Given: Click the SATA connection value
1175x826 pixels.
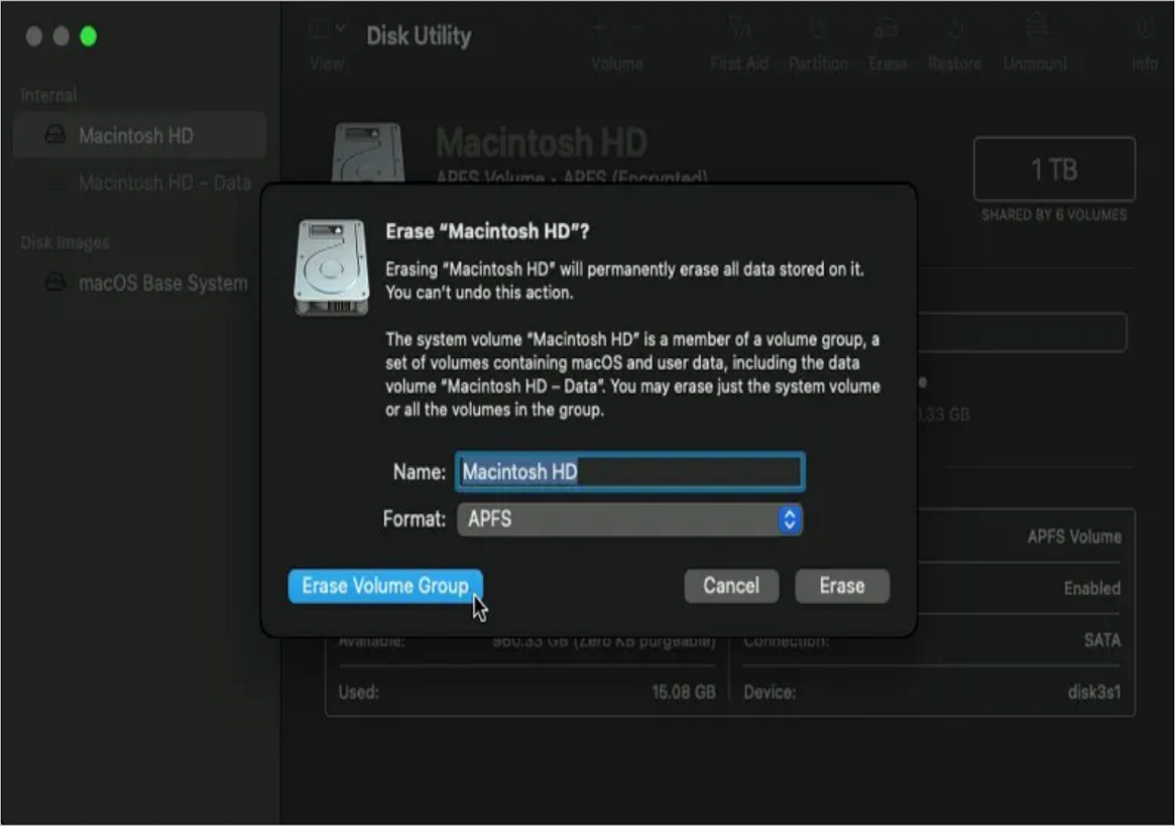Looking at the screenshot, I should coord(1102,640).
